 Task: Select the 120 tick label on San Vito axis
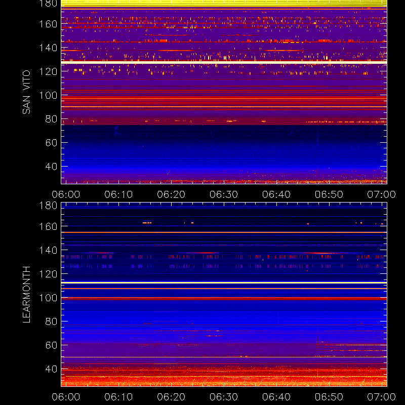pyautogui.click(x=48, y=71)
